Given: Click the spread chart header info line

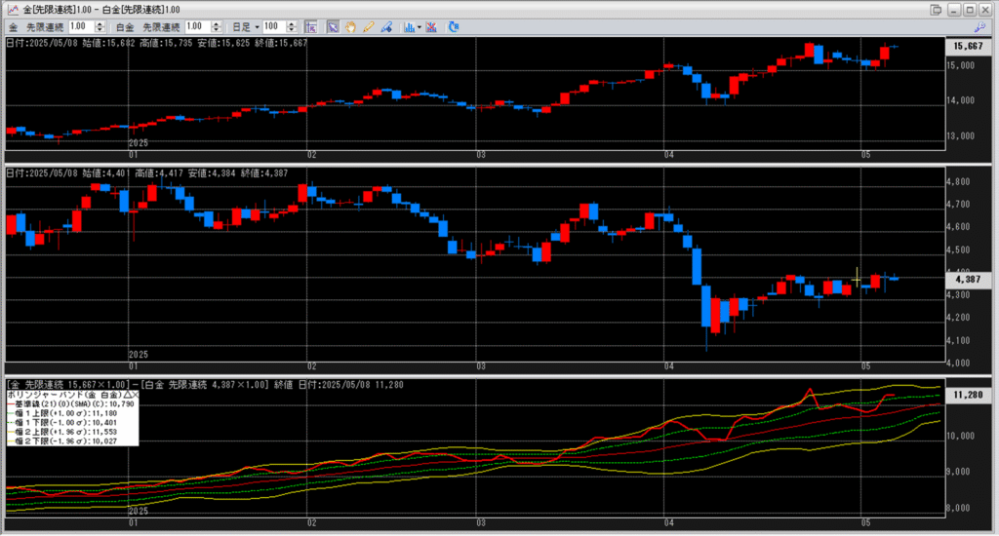Looking at the screenshot, I should 205,385.
